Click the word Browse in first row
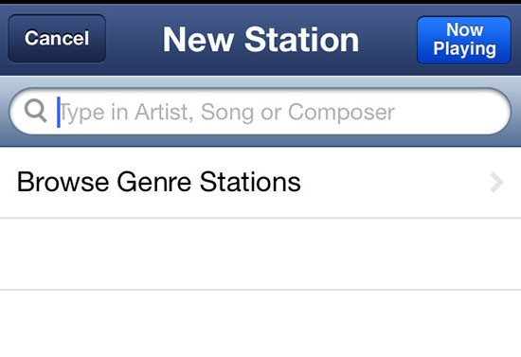Image resolution: width=521 pixels, height=357 pixels. tap(63, 182)
